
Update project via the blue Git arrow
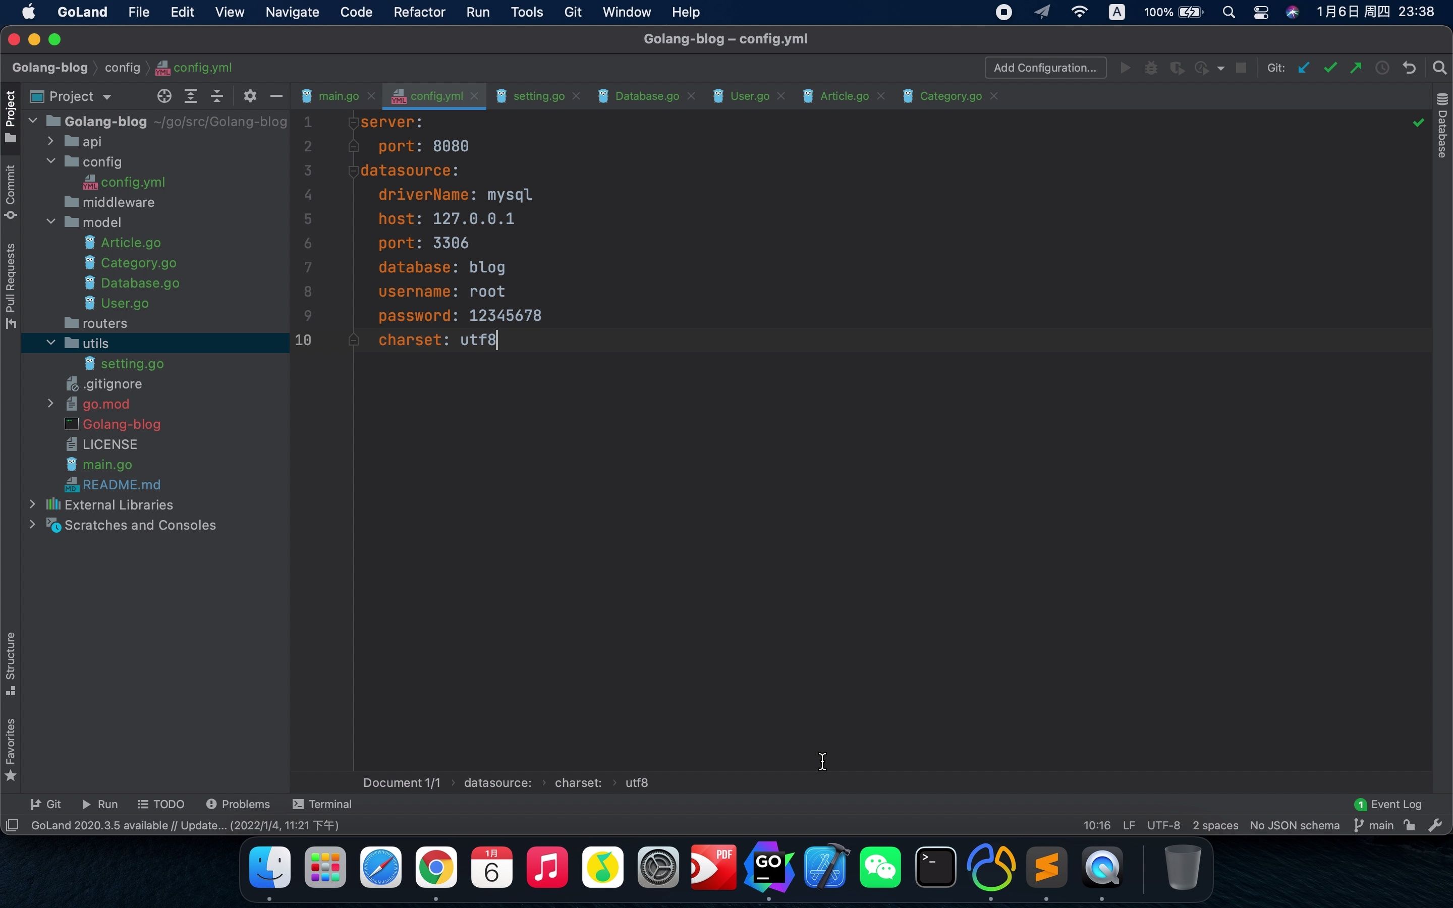coord(1303,68)
